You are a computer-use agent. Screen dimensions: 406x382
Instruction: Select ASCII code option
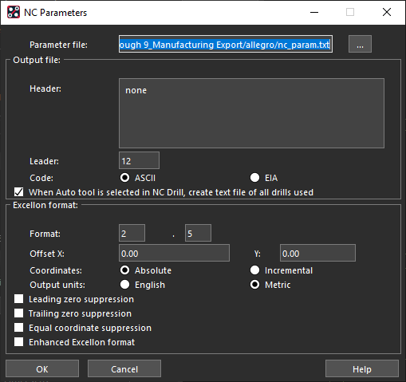(124, 178)
